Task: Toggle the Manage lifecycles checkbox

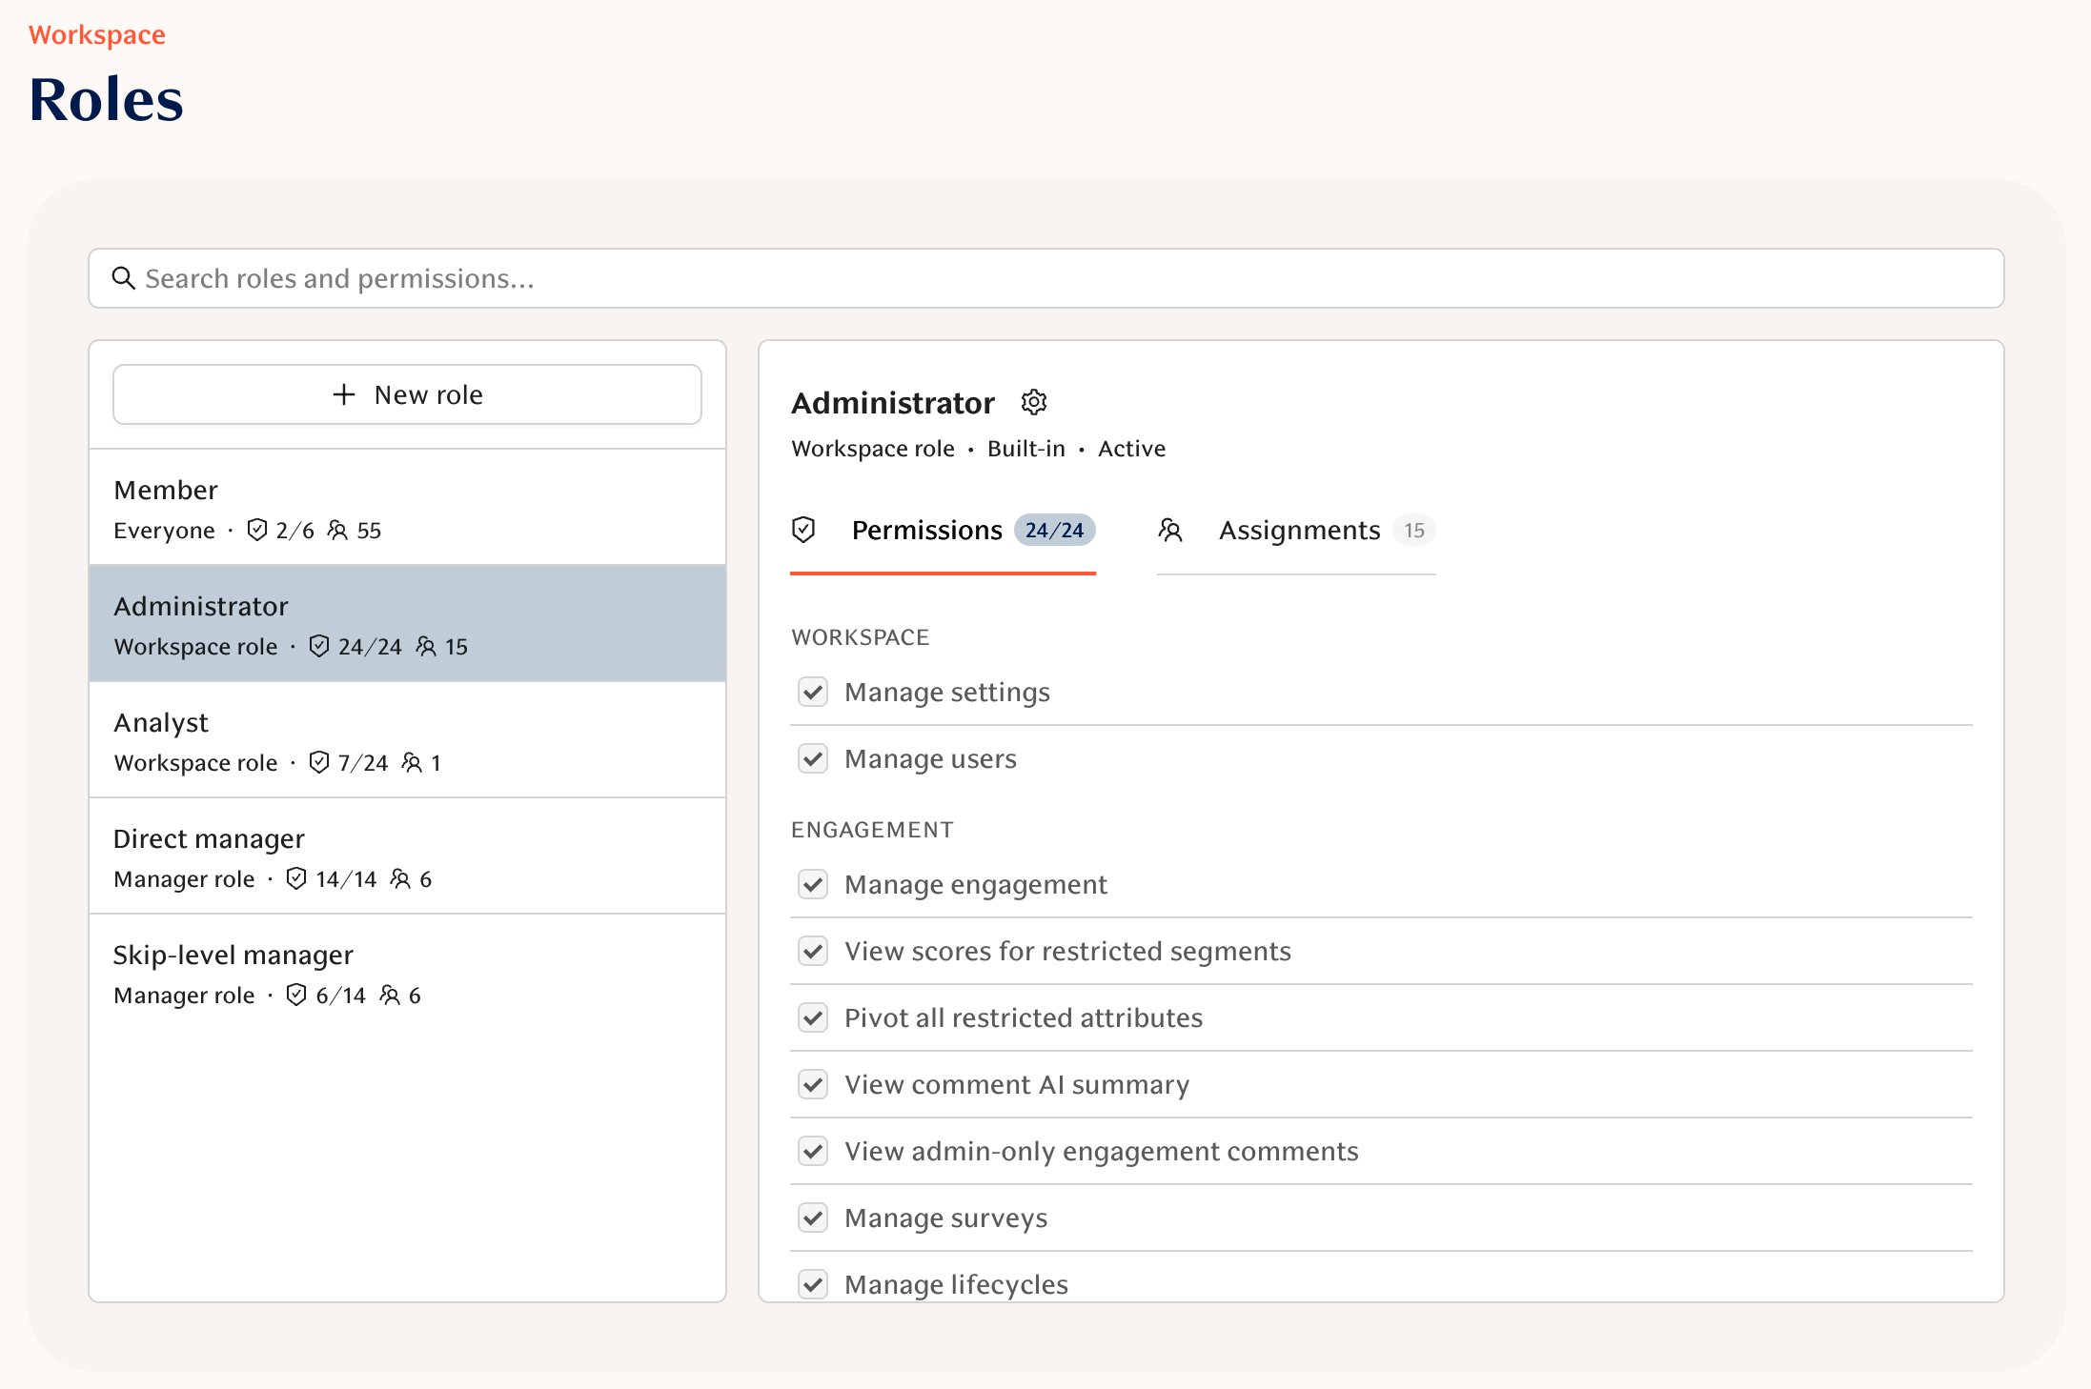Action: tap(813, 1284)
